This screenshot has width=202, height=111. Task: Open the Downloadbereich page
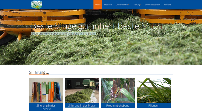point(153,5)
